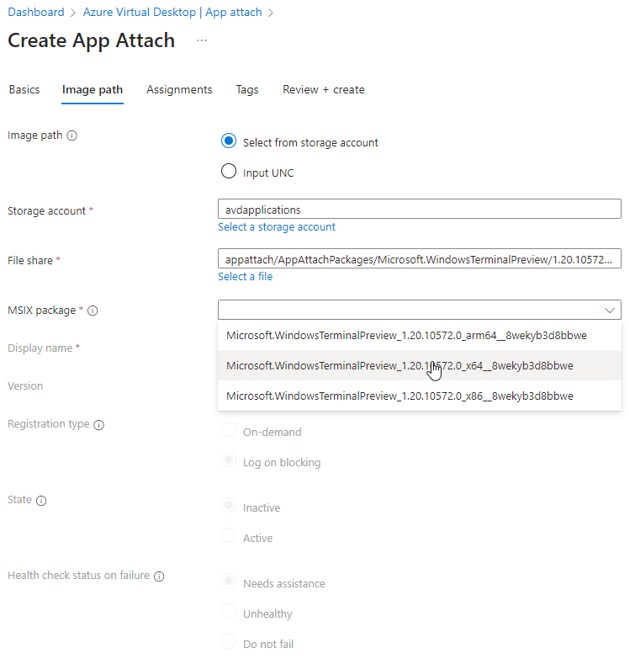Open the Registration type info icon

point(98,425)
